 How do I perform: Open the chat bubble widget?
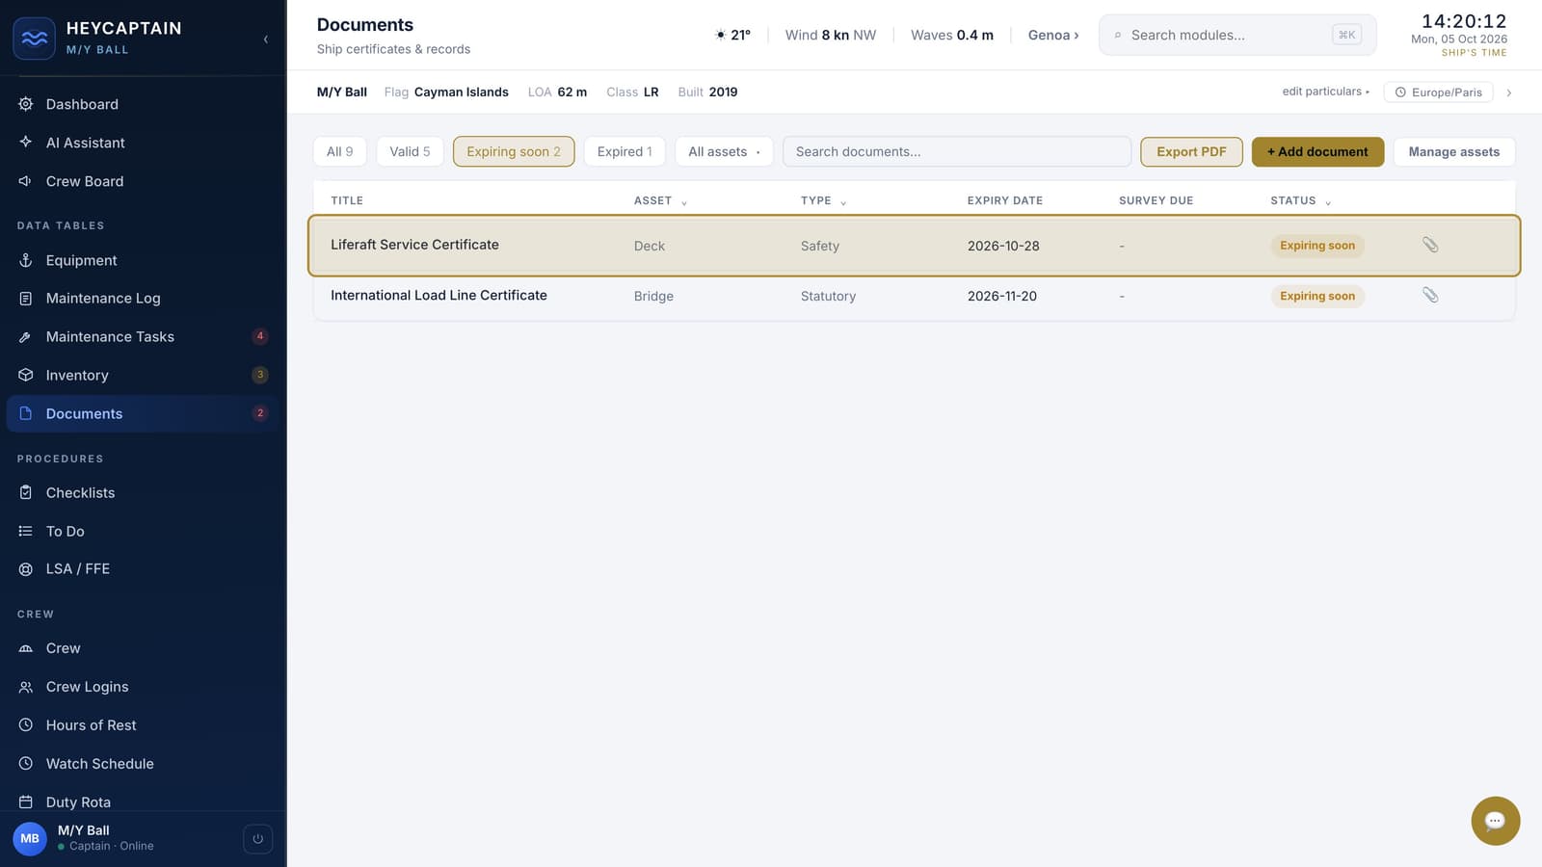coord(1495,821)
